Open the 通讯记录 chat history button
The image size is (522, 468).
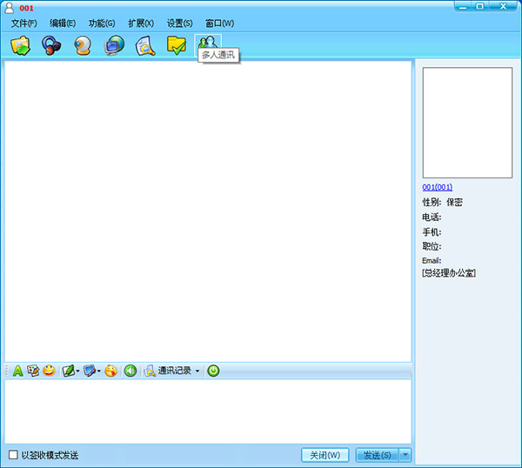168,371
